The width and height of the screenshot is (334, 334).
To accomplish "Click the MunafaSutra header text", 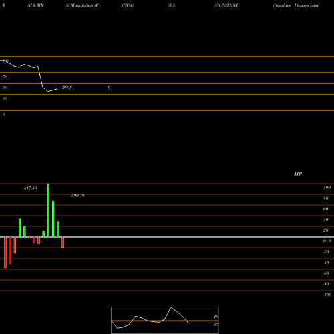I will [x=82, y=5].
